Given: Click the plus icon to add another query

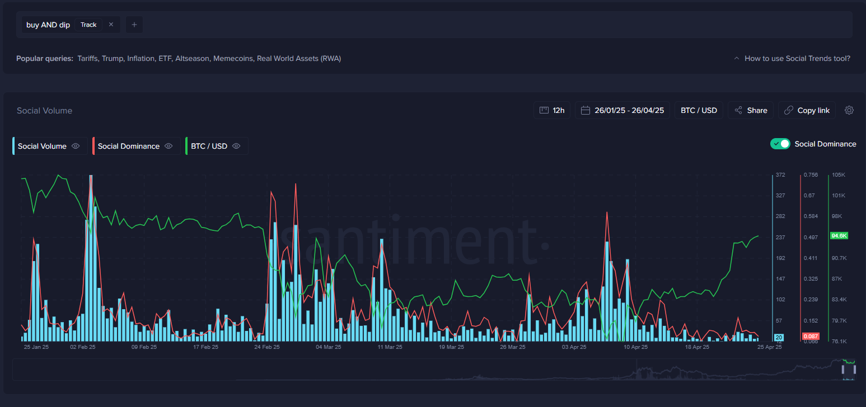Looking at the screenshot, I should point(134,25).
